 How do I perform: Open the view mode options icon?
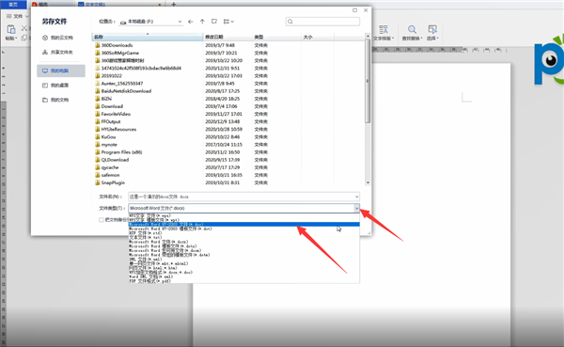click(228, 22)
